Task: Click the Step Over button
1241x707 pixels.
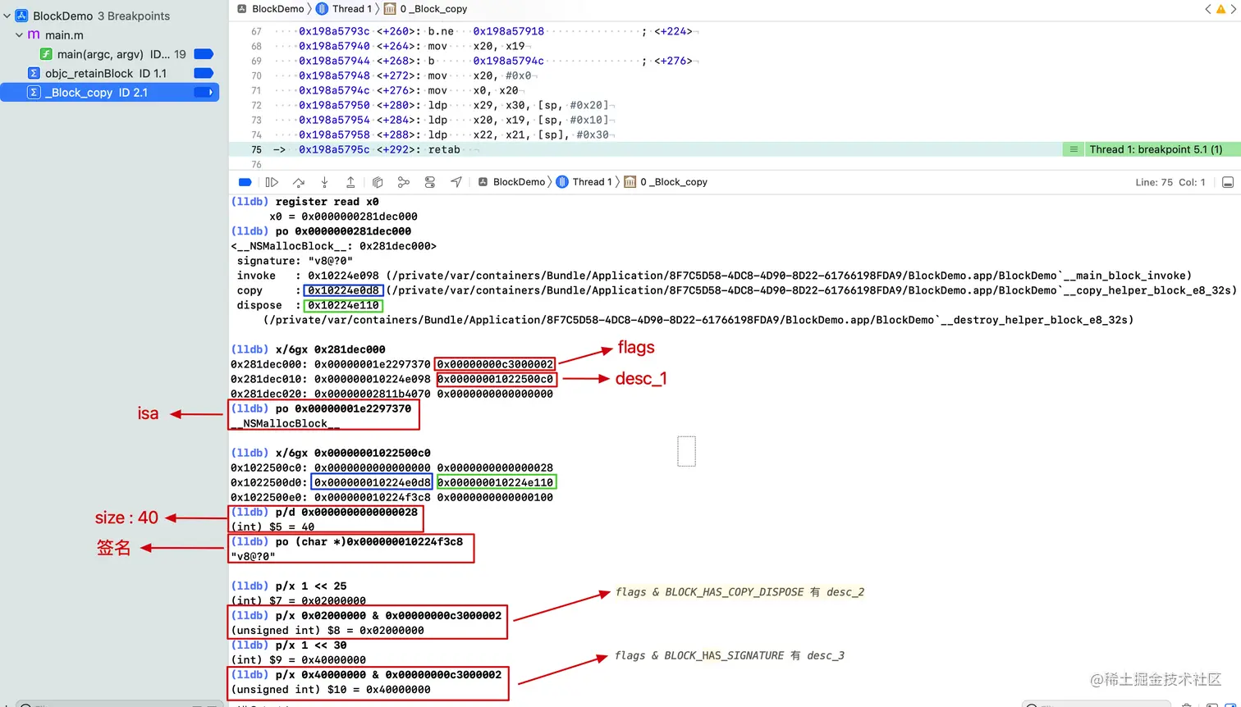Action: pyautogui.click(x=299, y=182)
